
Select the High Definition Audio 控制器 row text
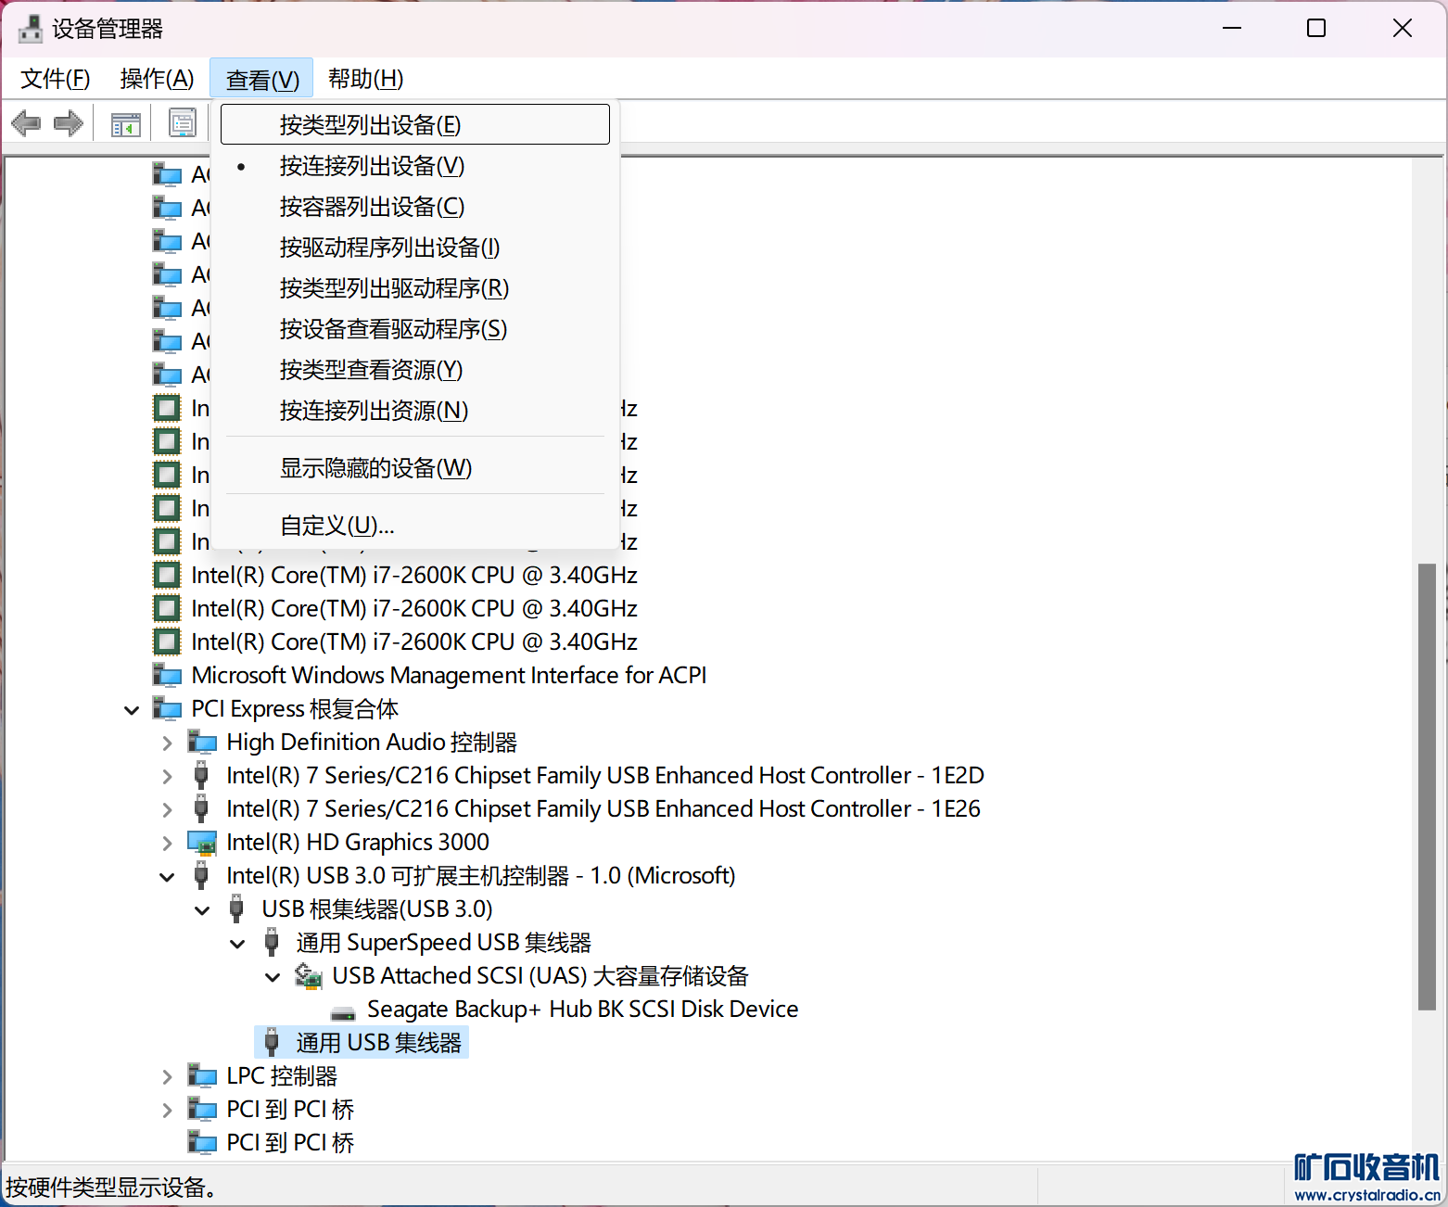tap(372, 742)
